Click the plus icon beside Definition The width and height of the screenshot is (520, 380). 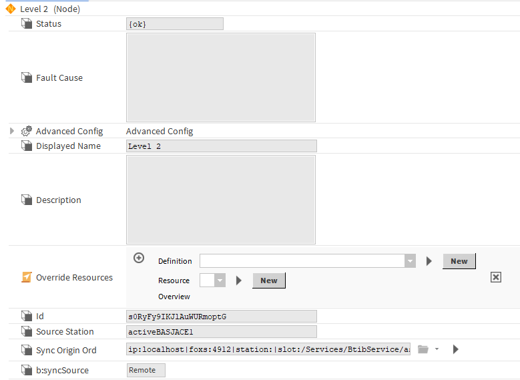click(x=139, y=258)
